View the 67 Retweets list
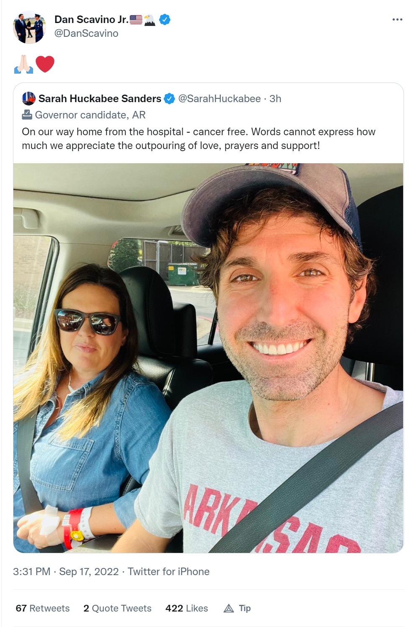 click(43, 608)
